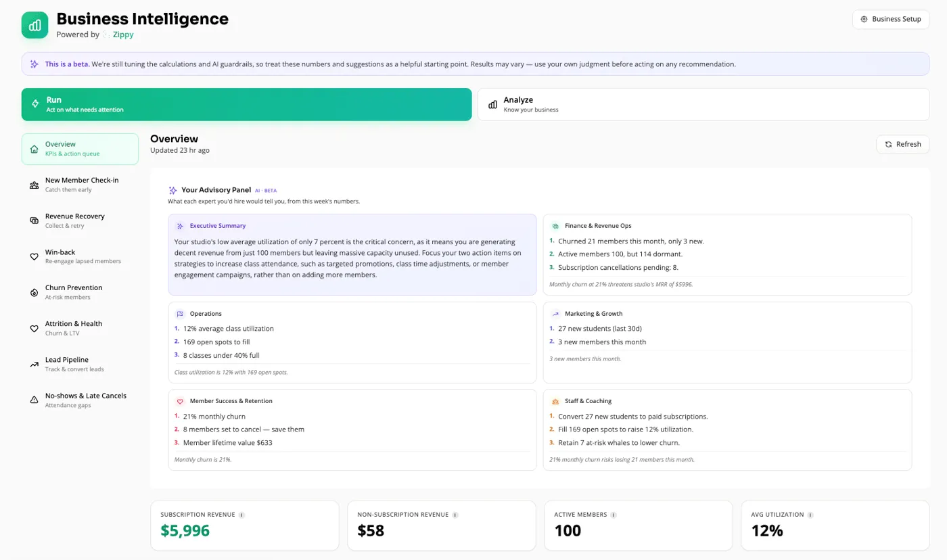Click the Operations flag icon
The width and height of the screenshot is (947, 560).
point(180,314)
